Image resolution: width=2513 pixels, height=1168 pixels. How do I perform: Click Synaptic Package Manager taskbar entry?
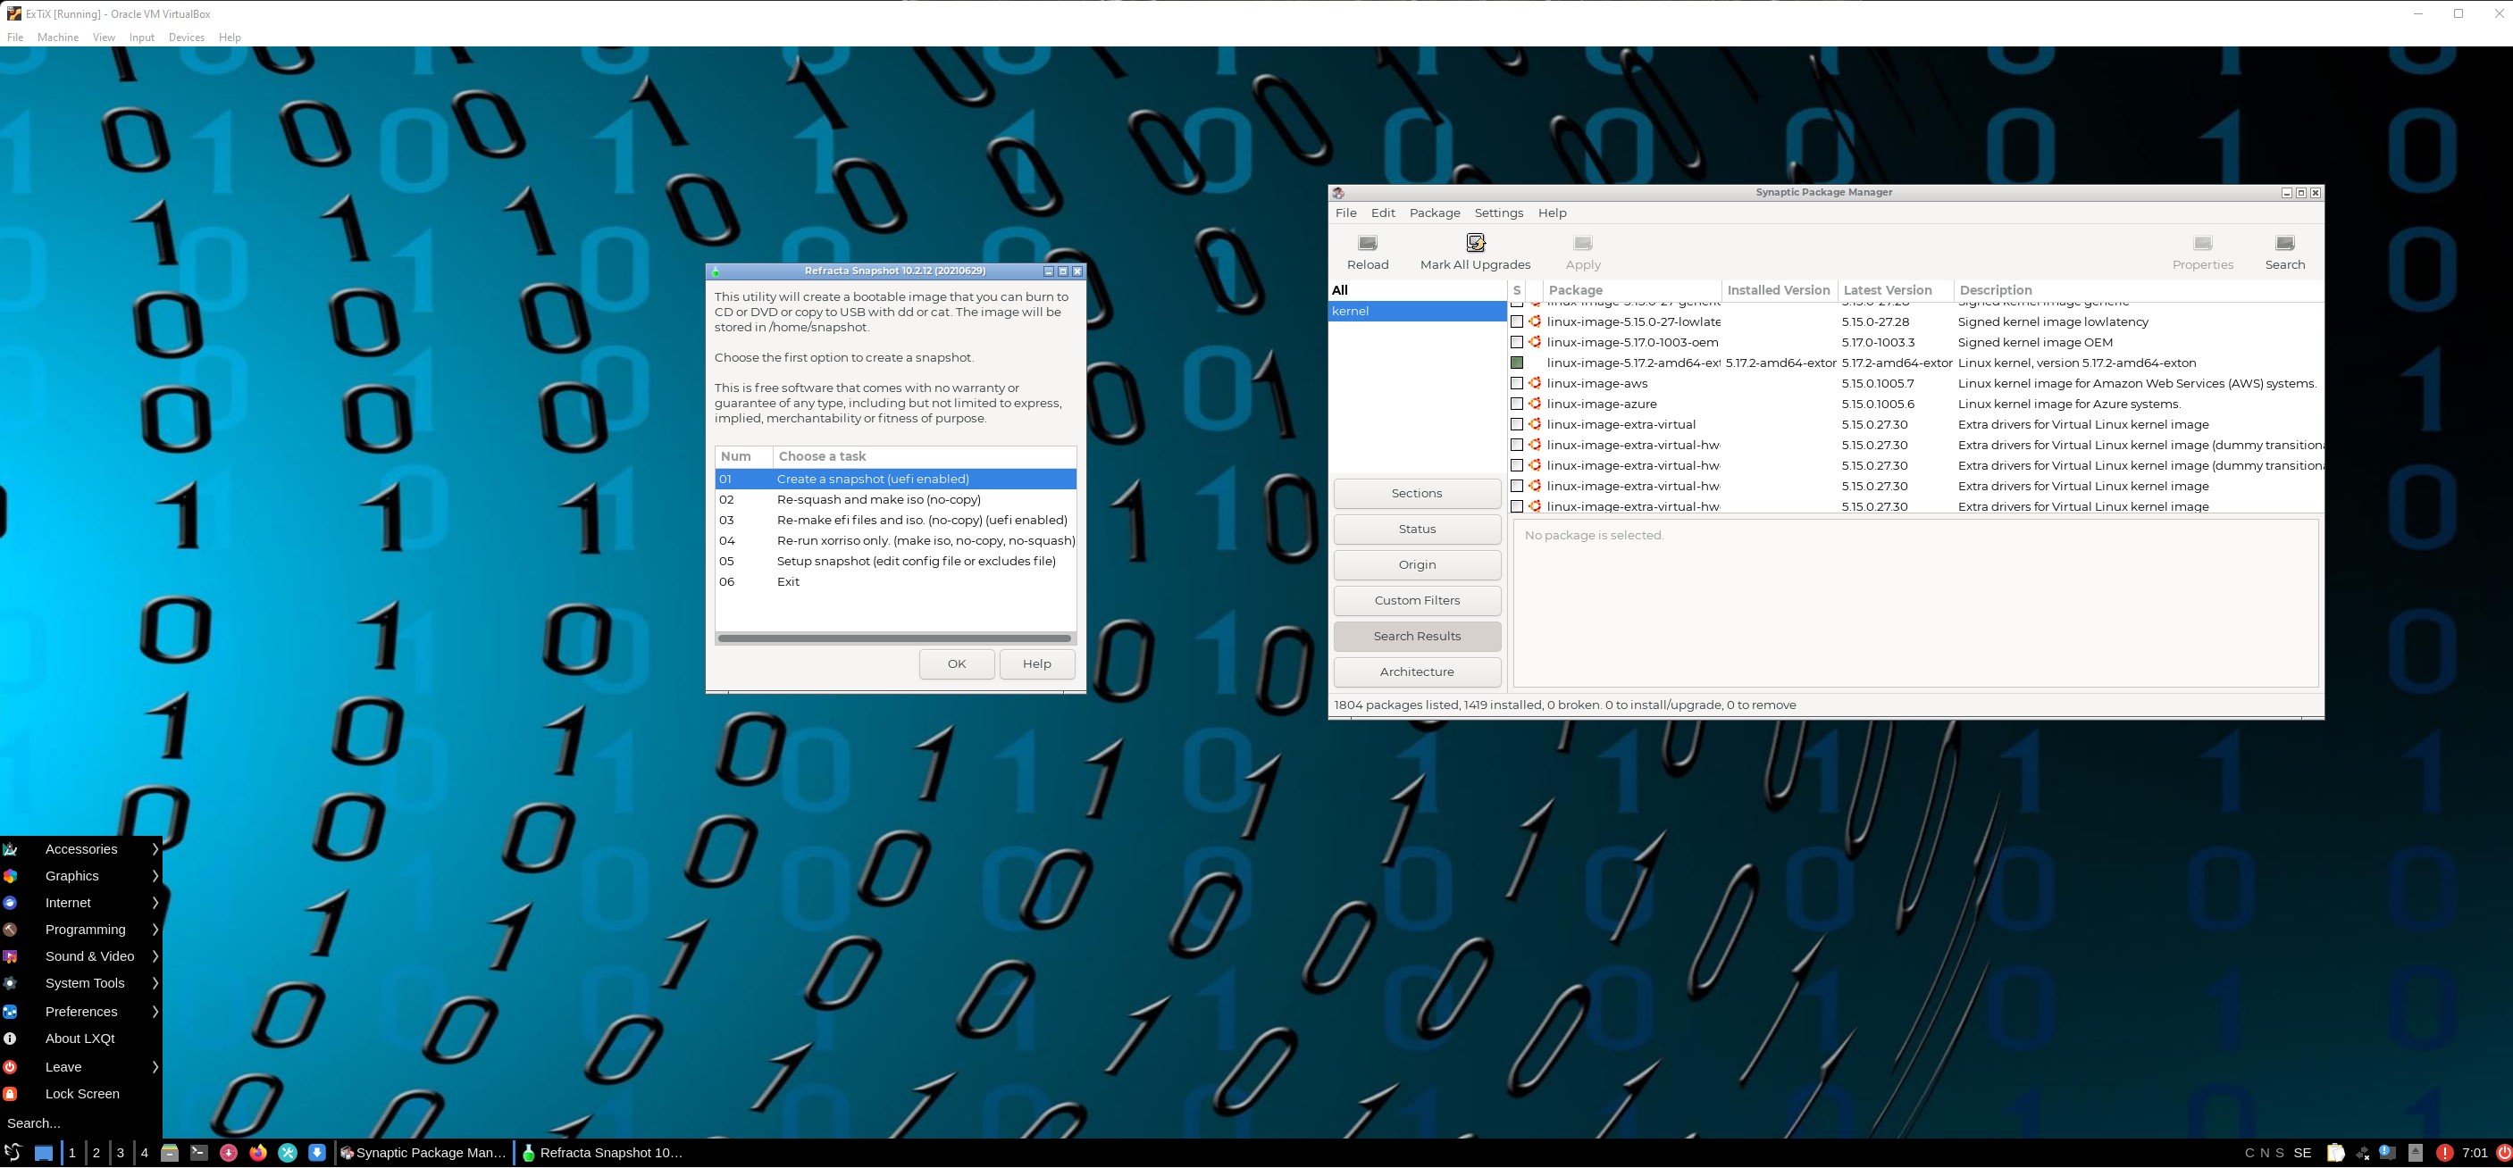coord(423,1153)
